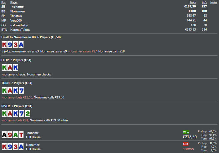
Task: Click the 'shows' link for Nonamee
Action: [x=188, y=149]
